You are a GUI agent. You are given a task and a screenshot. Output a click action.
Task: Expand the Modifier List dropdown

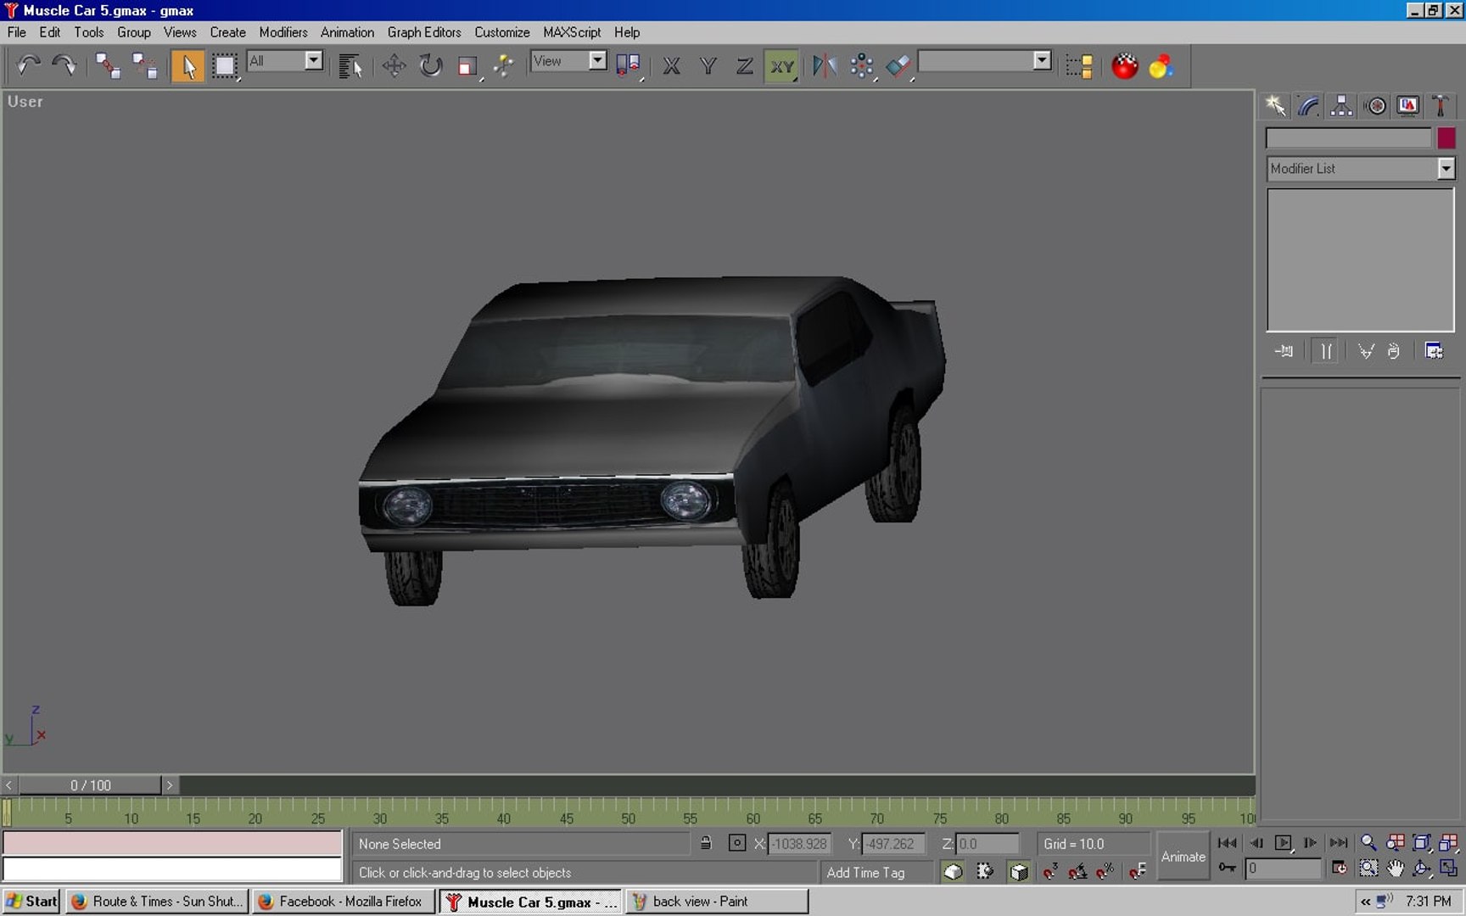tap(1446, 168)
